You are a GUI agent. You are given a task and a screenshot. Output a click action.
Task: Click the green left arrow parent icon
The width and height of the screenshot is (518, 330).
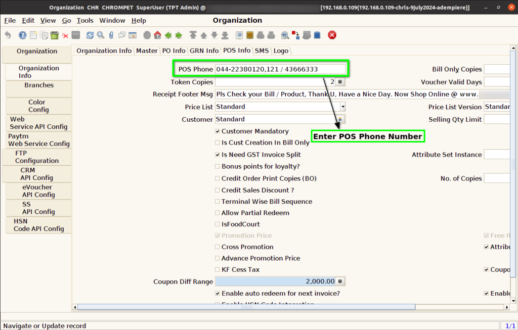168,35
